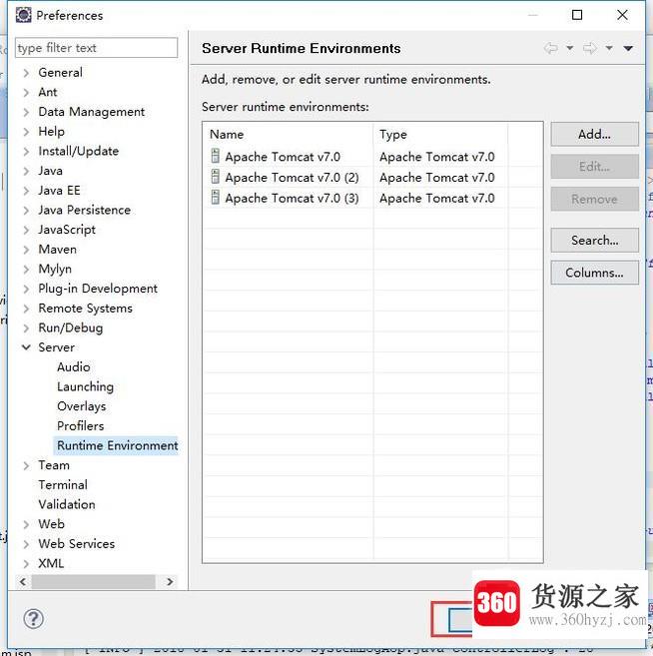This screenshot has height=656, width=653.
Task: Click the Search... button
Action: tap(594, 241)
